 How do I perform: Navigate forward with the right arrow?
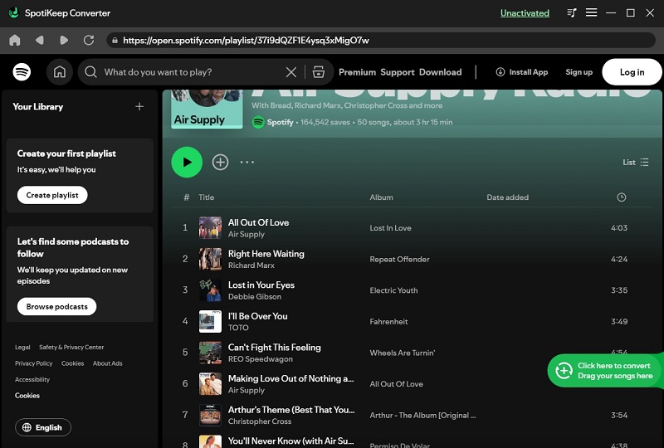64,40
